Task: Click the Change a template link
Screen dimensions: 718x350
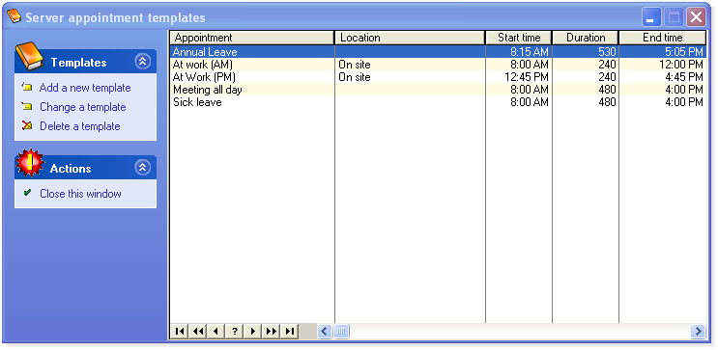Action: pos(83,107)
